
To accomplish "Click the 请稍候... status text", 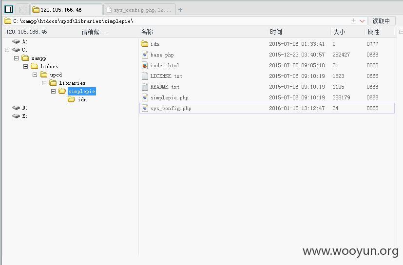I will point(94,32).
